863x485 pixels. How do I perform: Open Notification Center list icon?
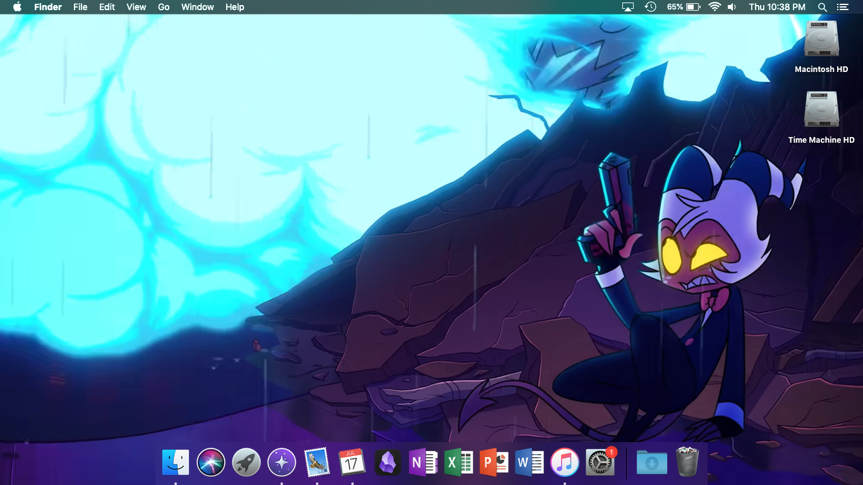(x=842, y=7)
